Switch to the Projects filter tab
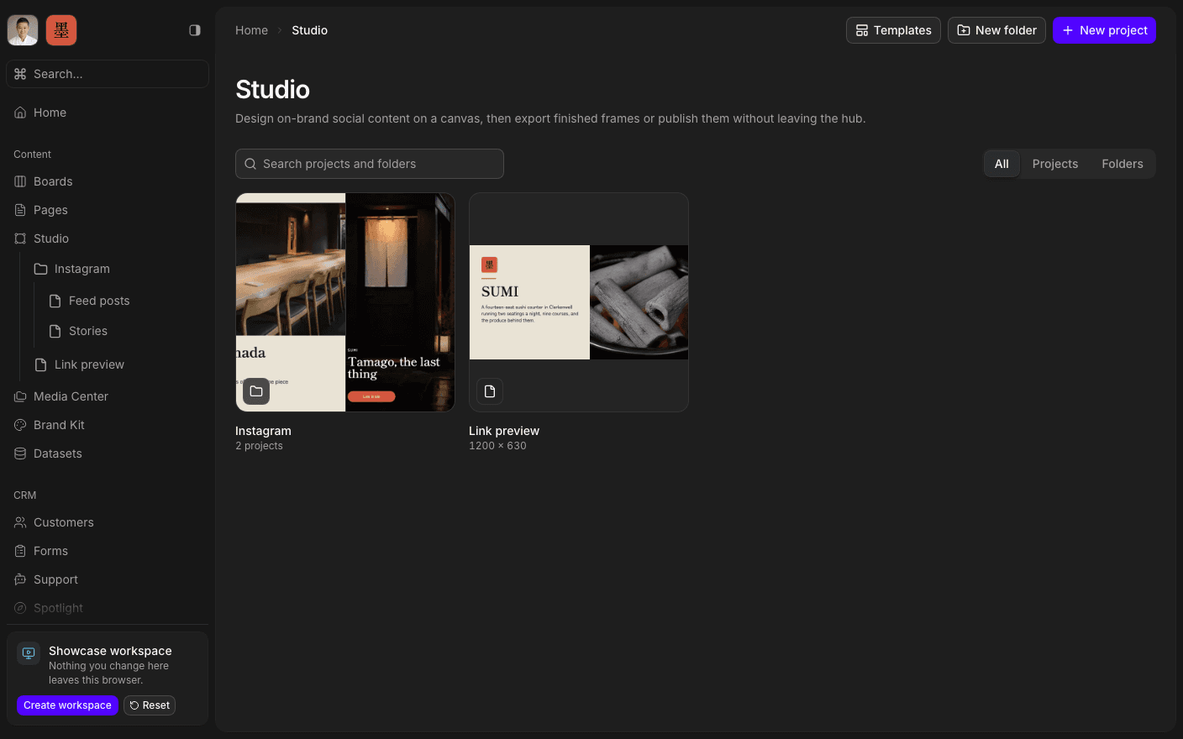 [x=1054, y=164]
